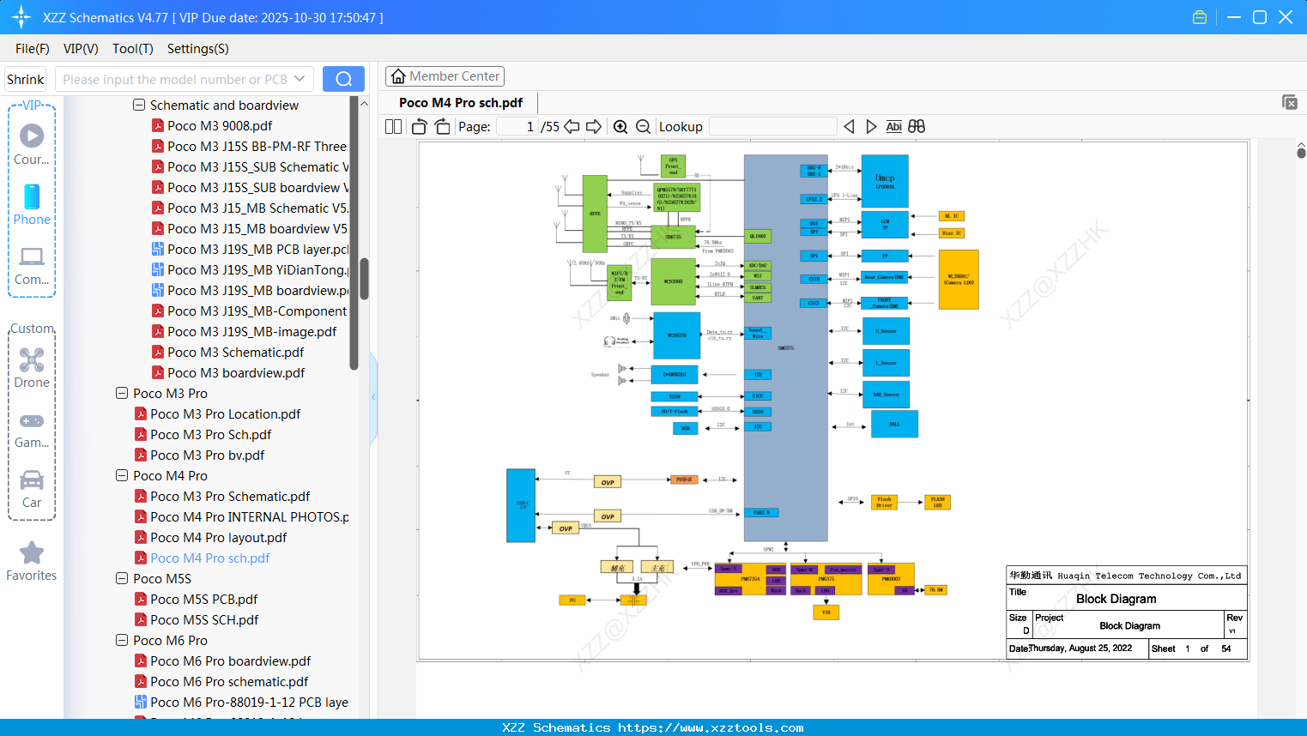Screen dimensions: 1307x736
Task: Select the Computer category icon
Action: [32, 265]
